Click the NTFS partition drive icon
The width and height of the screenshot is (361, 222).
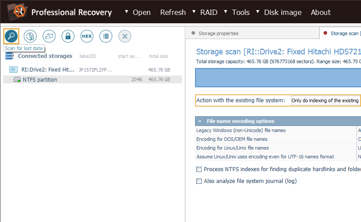[17, 79]
